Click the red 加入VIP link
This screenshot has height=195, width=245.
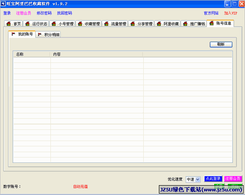click(x=231, y=13)
